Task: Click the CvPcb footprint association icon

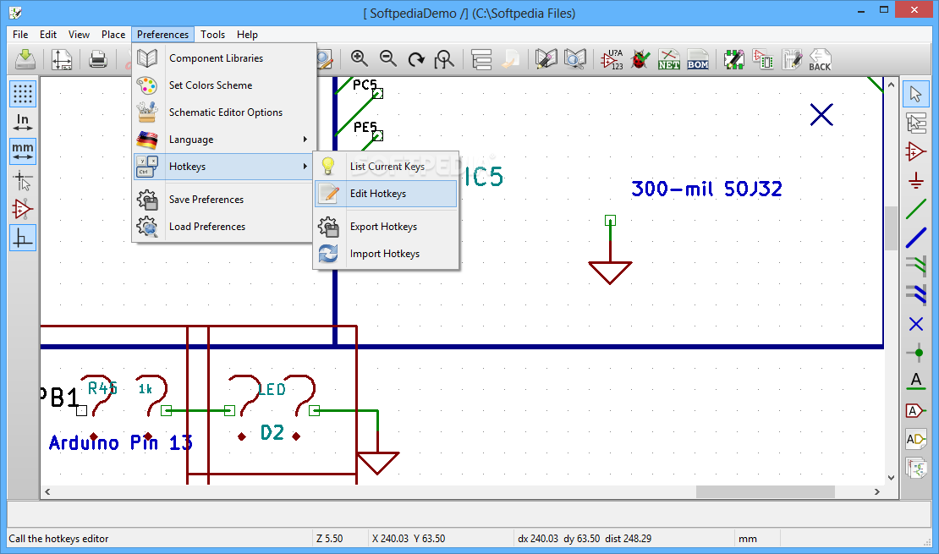Action: click(763, 59)
